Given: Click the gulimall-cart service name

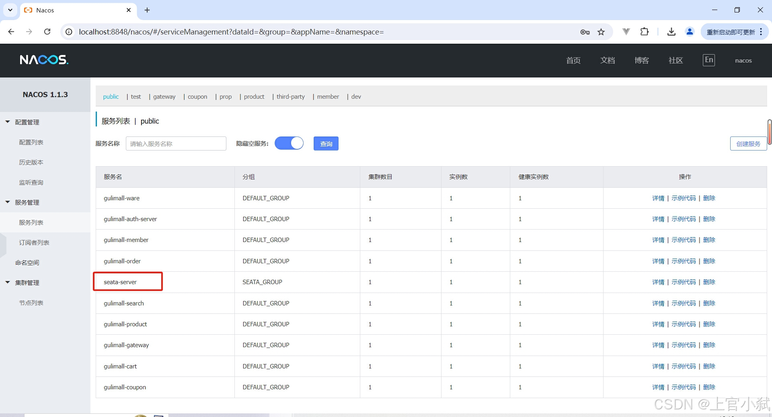Looking at the screenshot, I should click(120, 366).
